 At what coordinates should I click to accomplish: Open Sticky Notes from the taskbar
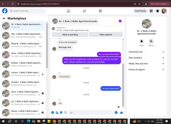tap(49, 121)
